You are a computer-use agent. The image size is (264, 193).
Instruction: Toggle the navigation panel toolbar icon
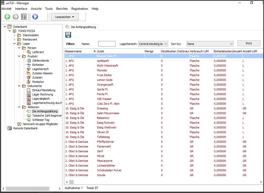(x=24, y=17)
